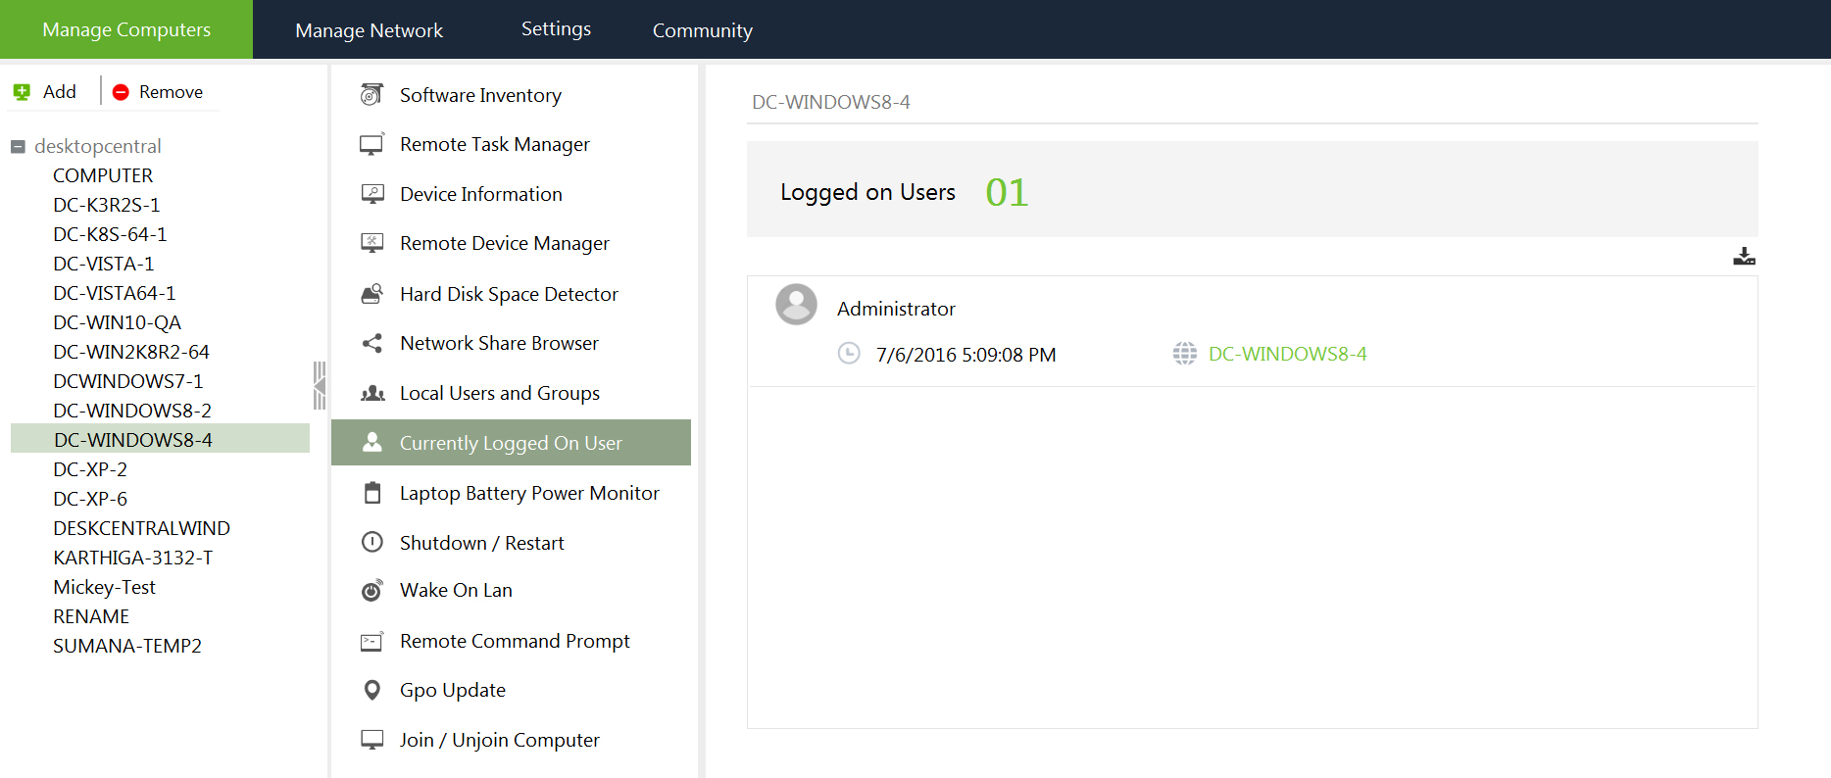Follow the green DC-WINDOWS8-4 computer link

pyautogui.click(x=1287, y=354)
